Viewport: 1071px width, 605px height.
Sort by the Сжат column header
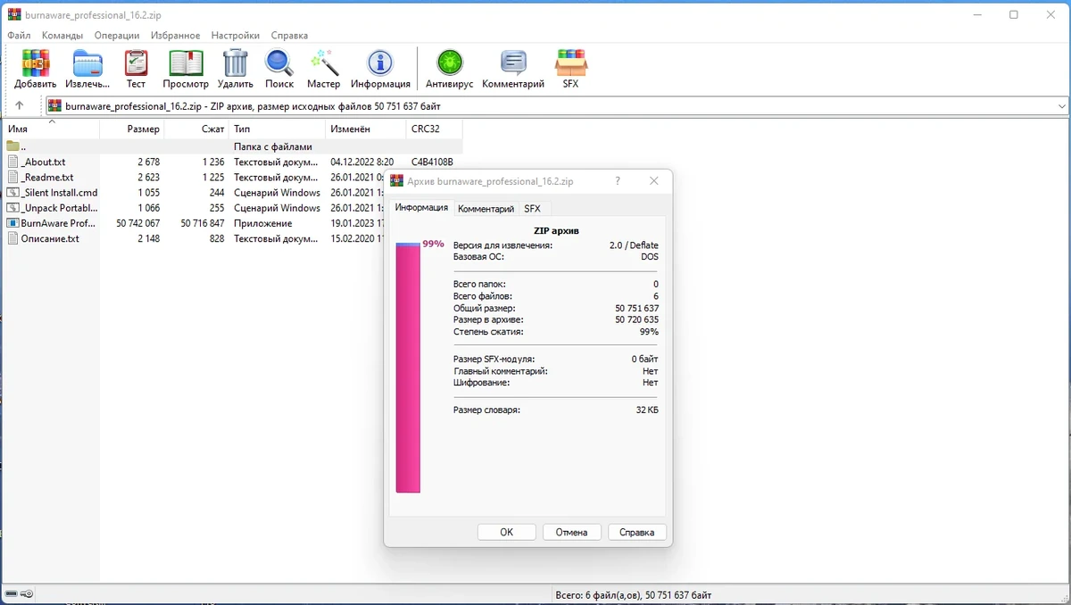pos(196,128)
